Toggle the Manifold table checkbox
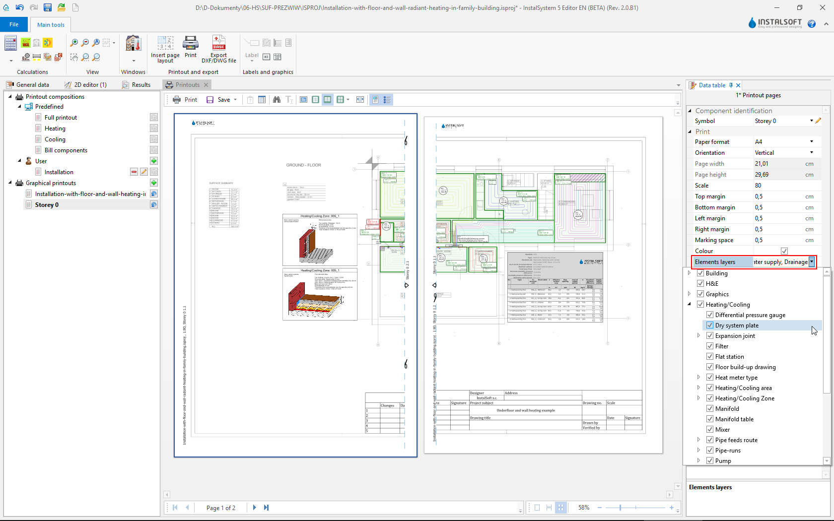834x521 pixels. coord(710,419)
